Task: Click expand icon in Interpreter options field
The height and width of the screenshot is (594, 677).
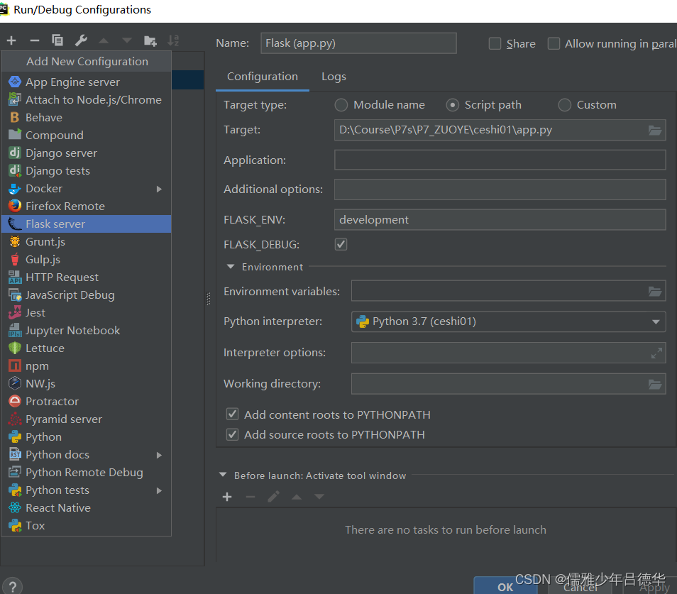Action: click(x=656, y=353)
